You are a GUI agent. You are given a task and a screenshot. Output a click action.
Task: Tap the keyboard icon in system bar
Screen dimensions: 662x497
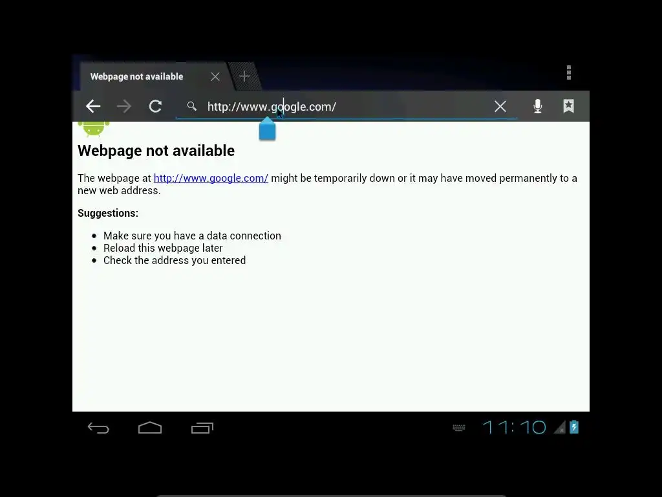(459, 428)
